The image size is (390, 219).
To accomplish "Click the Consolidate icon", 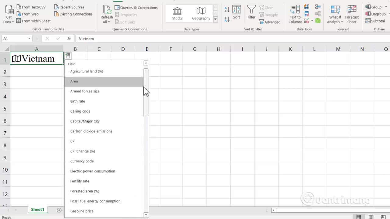I will pyautogui.click(x=318, y=7).
